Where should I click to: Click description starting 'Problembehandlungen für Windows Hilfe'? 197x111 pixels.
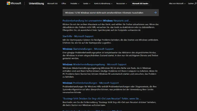click(x=110, y=89)
